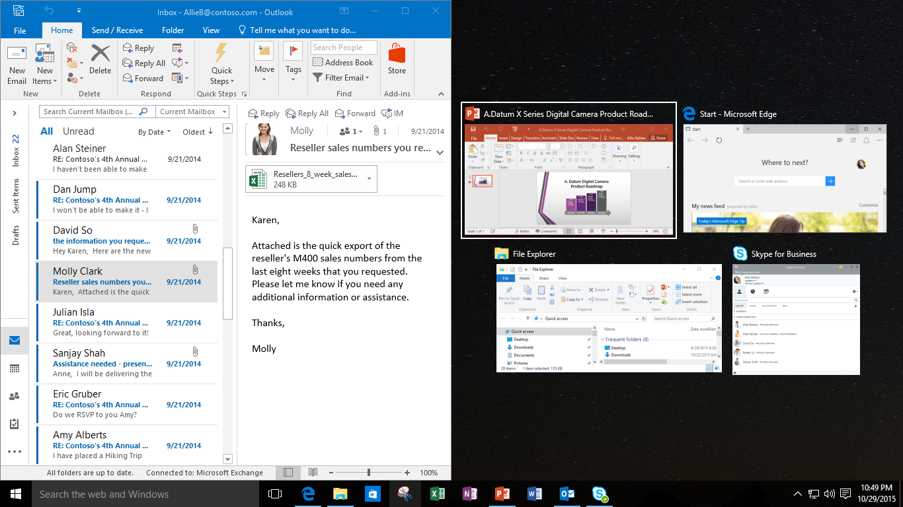Open OneNote from the taskbar

pyautogui.click(x=470, y=494)
